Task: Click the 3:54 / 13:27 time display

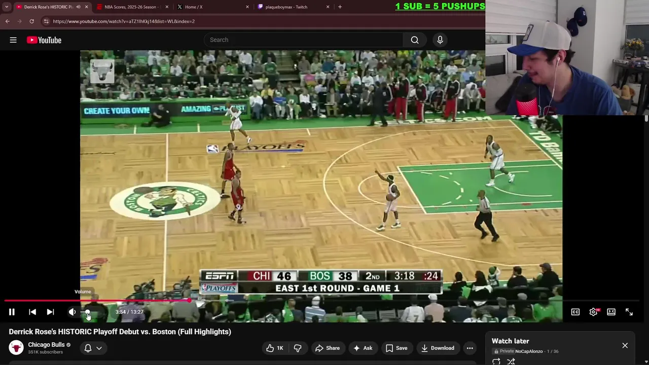Action: [x=129, y=312]
